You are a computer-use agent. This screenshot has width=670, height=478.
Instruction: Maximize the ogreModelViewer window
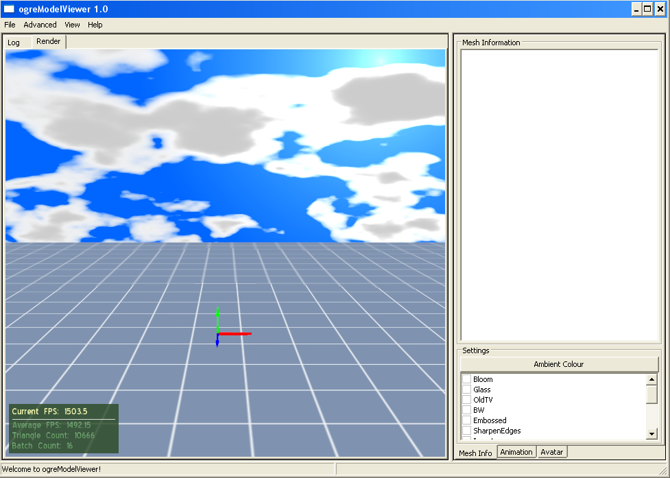(647, 10)
